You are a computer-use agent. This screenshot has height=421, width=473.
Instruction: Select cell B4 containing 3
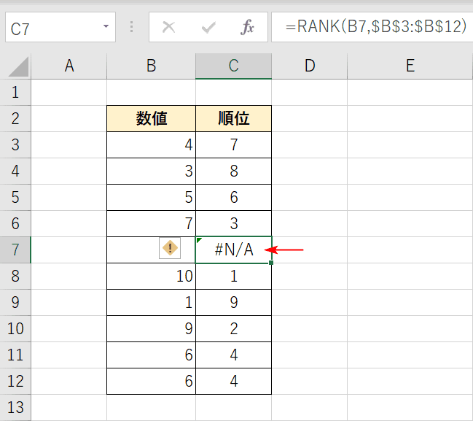click(x=151, y=171)
